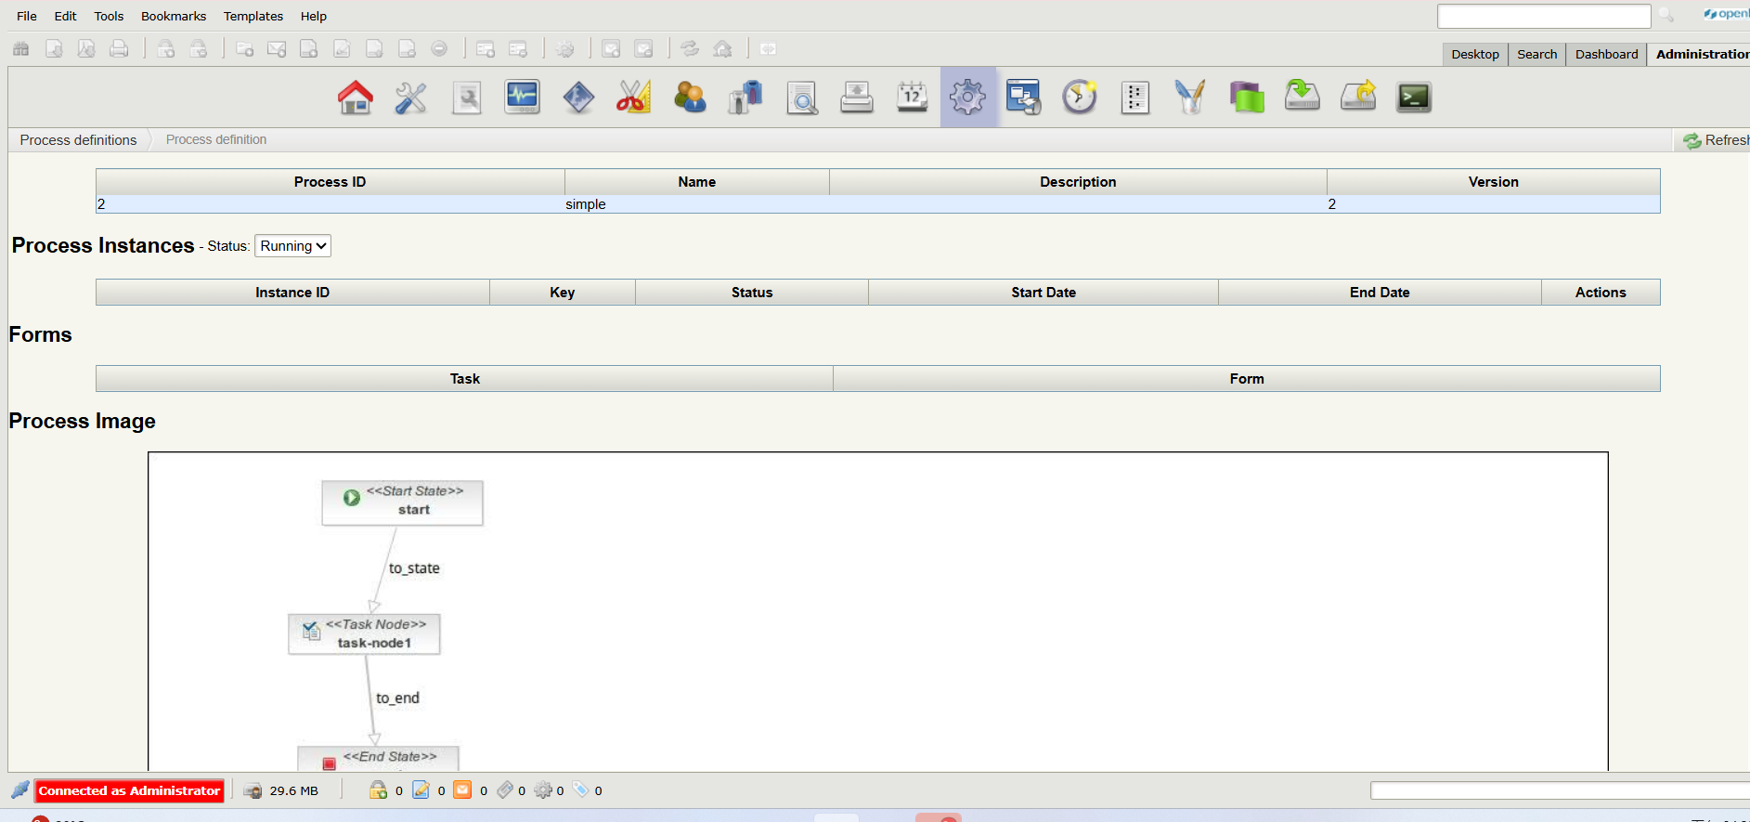Open the Bookmarks menu

pos(174,16)
